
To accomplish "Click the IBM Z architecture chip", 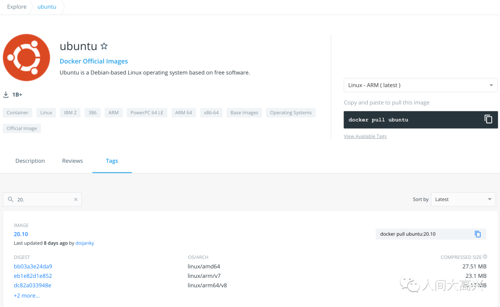I will 70,113.
